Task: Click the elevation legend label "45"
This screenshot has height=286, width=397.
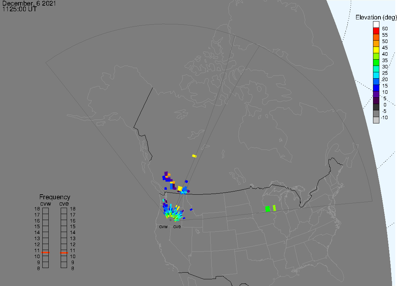Action: point(385,48)
